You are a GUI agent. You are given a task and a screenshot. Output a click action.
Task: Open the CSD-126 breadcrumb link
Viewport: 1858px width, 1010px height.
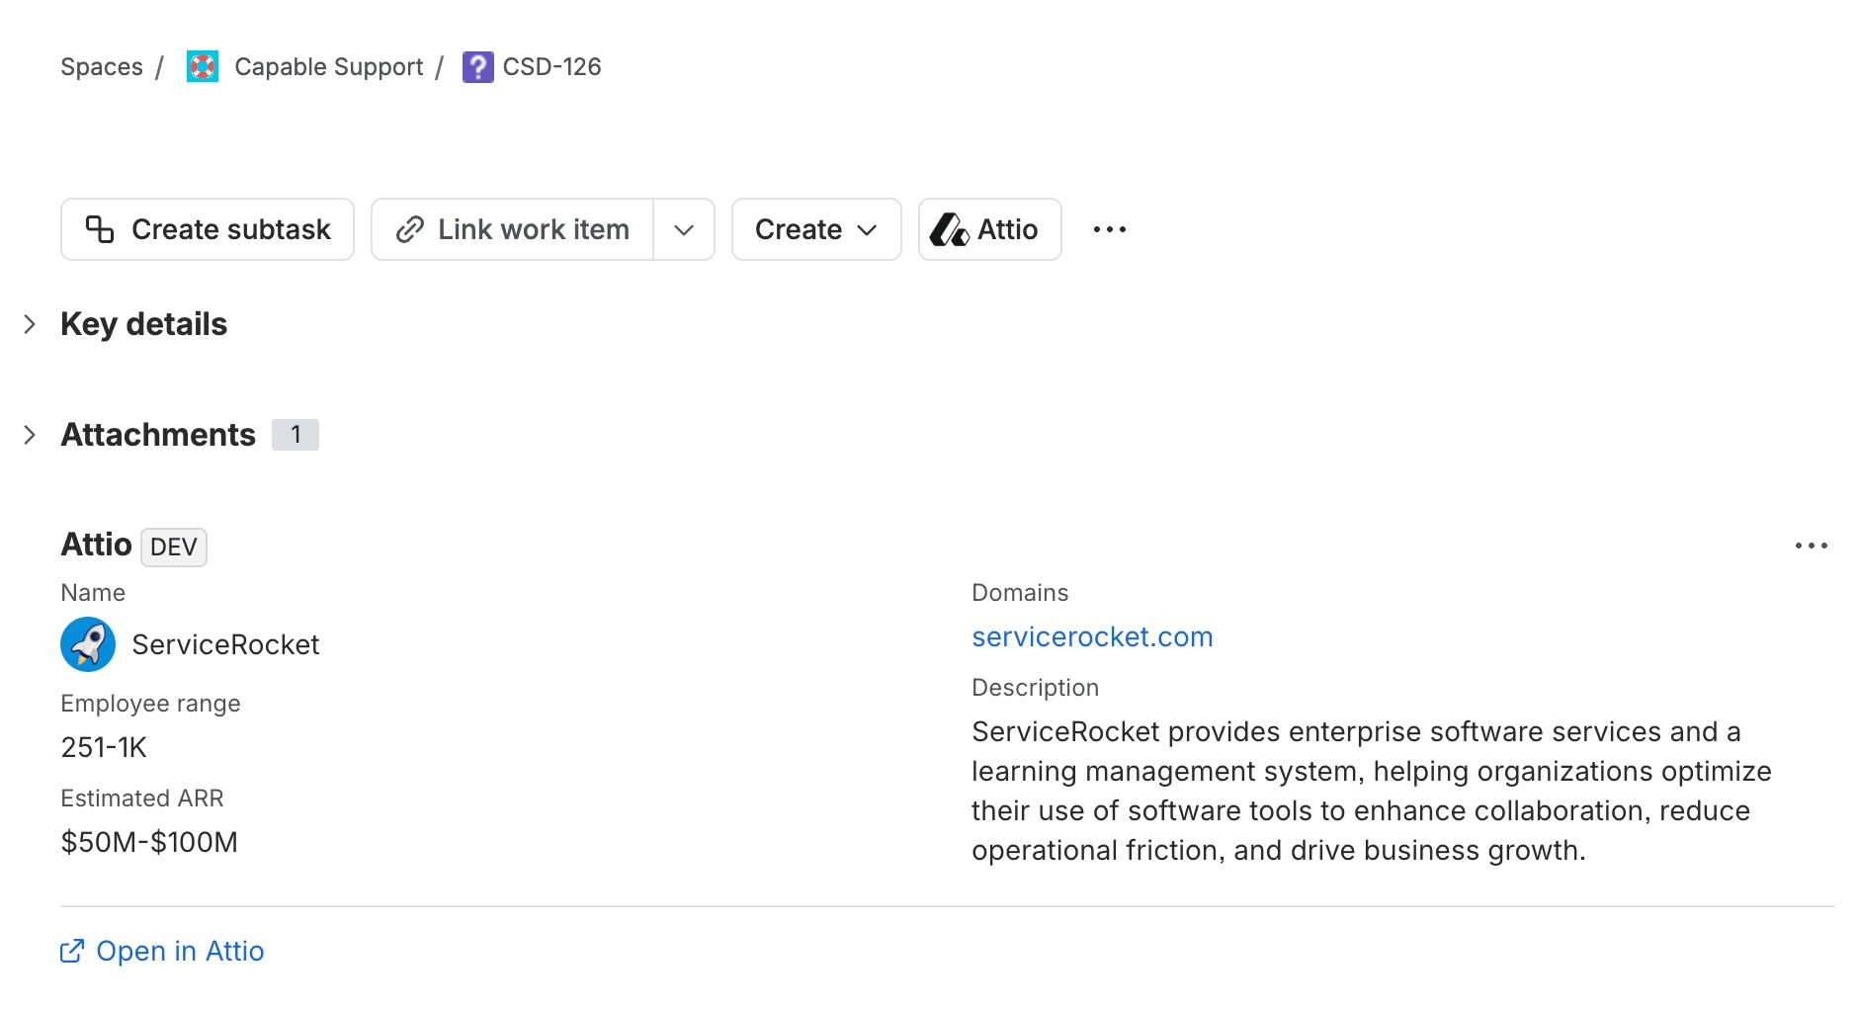tap(551, 66)
